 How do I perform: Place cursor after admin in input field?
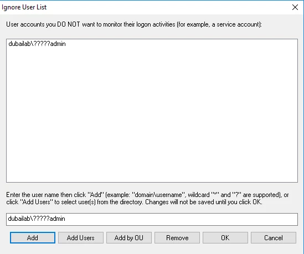(65, 219)
